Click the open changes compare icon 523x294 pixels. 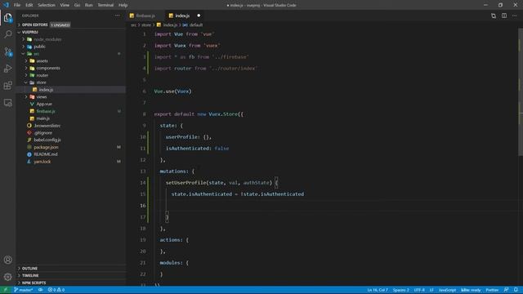coord(494,16)
